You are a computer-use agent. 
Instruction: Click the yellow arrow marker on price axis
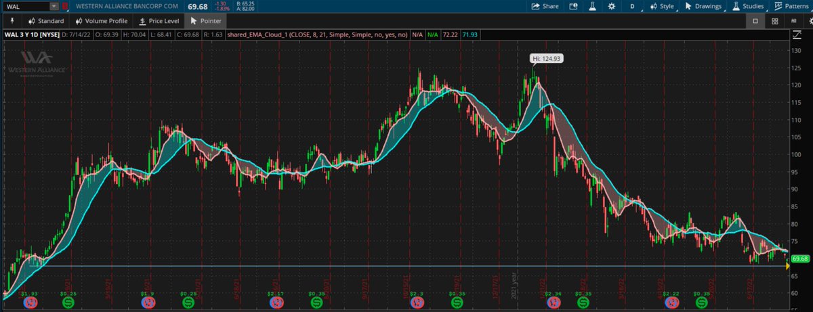[x=787, y=266]
